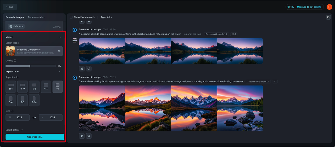Open fourth sunset mountain image
This screenshot has height=147, width=335.
pyautogui.click(x=240, y=108)
